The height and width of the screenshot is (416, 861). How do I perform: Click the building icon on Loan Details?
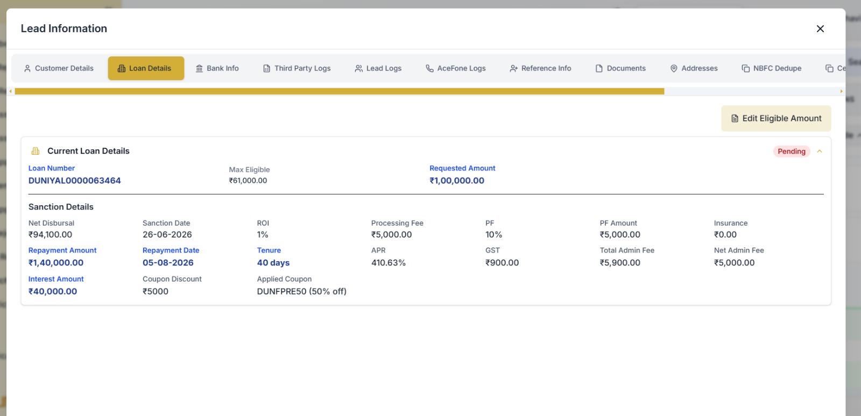122,68
